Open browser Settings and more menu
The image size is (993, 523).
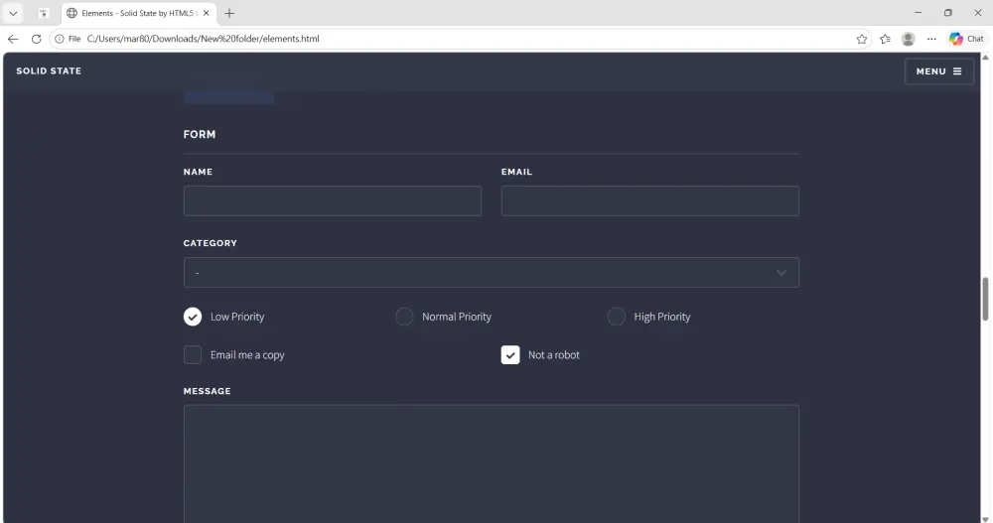(x=931, y=39)
